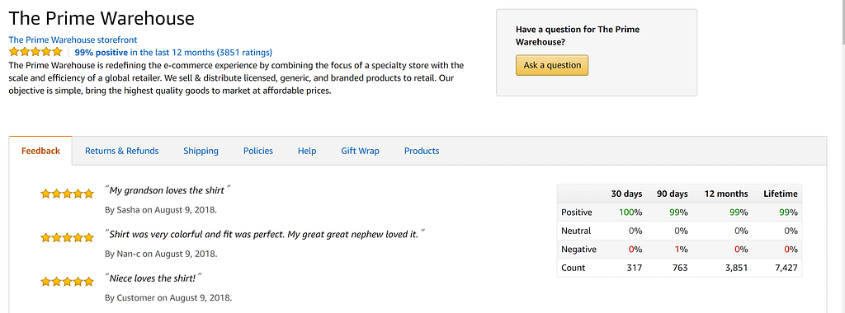
Task: Click the 90 days Negative 1% cell
Action: [x=682, y=249]
